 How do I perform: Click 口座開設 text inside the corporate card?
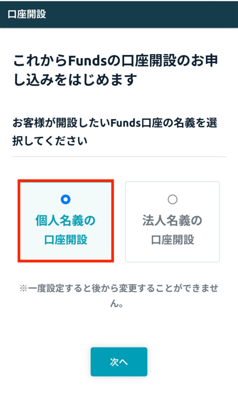click(x=172, y=240)
